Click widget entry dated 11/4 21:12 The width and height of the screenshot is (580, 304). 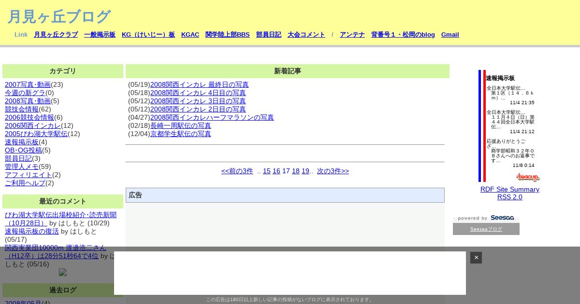point(510,122)
